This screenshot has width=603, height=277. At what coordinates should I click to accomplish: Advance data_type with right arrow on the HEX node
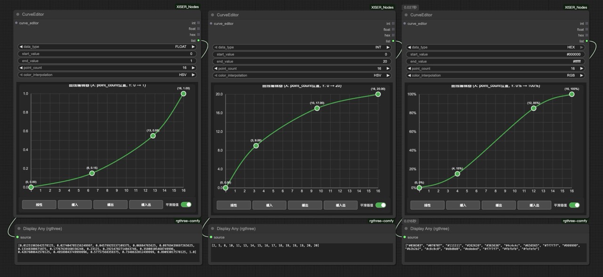click(x=582, y=47)
